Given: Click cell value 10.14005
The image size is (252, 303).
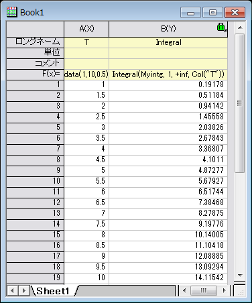Looking at the screenshot, I should click(x=168, y=235).
